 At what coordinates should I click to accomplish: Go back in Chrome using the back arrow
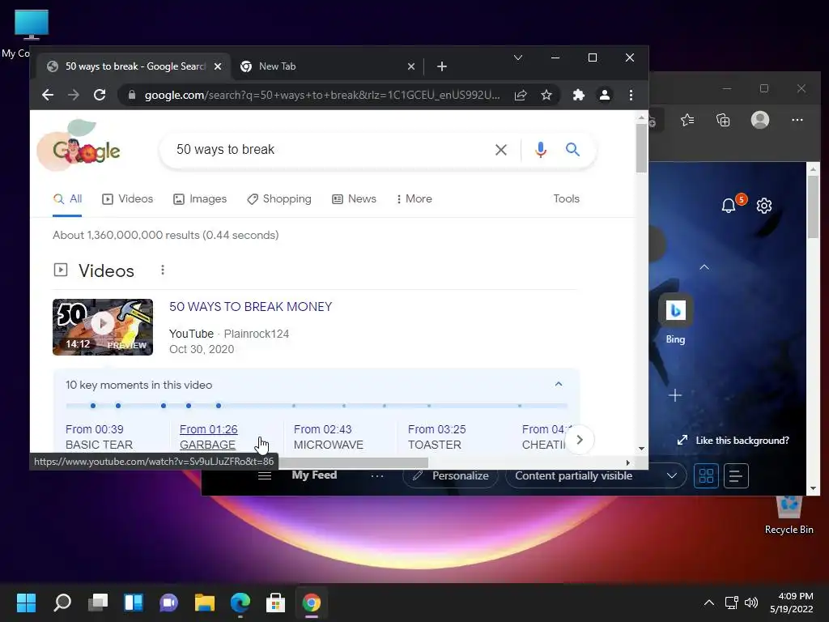(x=48, y=95)
